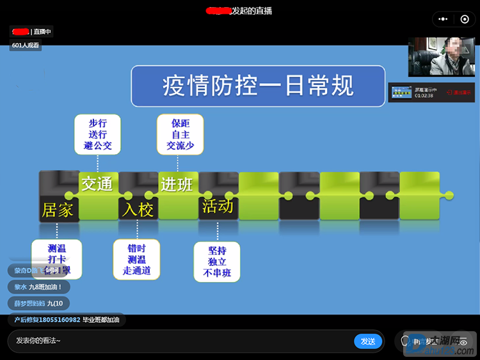Click the 保距自主交流少 callout box
The image size is (480, 360).
pyautogui.click(x=180, y=134)
